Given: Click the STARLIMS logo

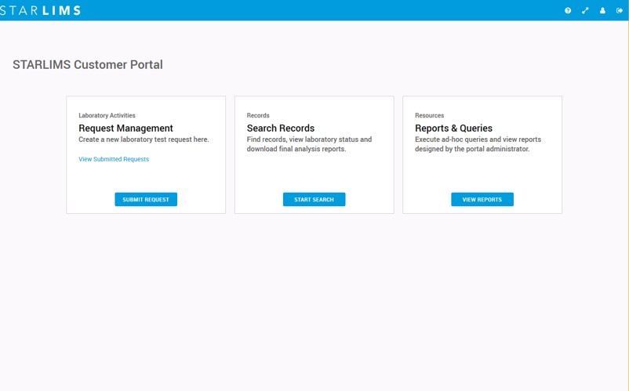Looking at the screenshot, I should (x=40, y=10).
